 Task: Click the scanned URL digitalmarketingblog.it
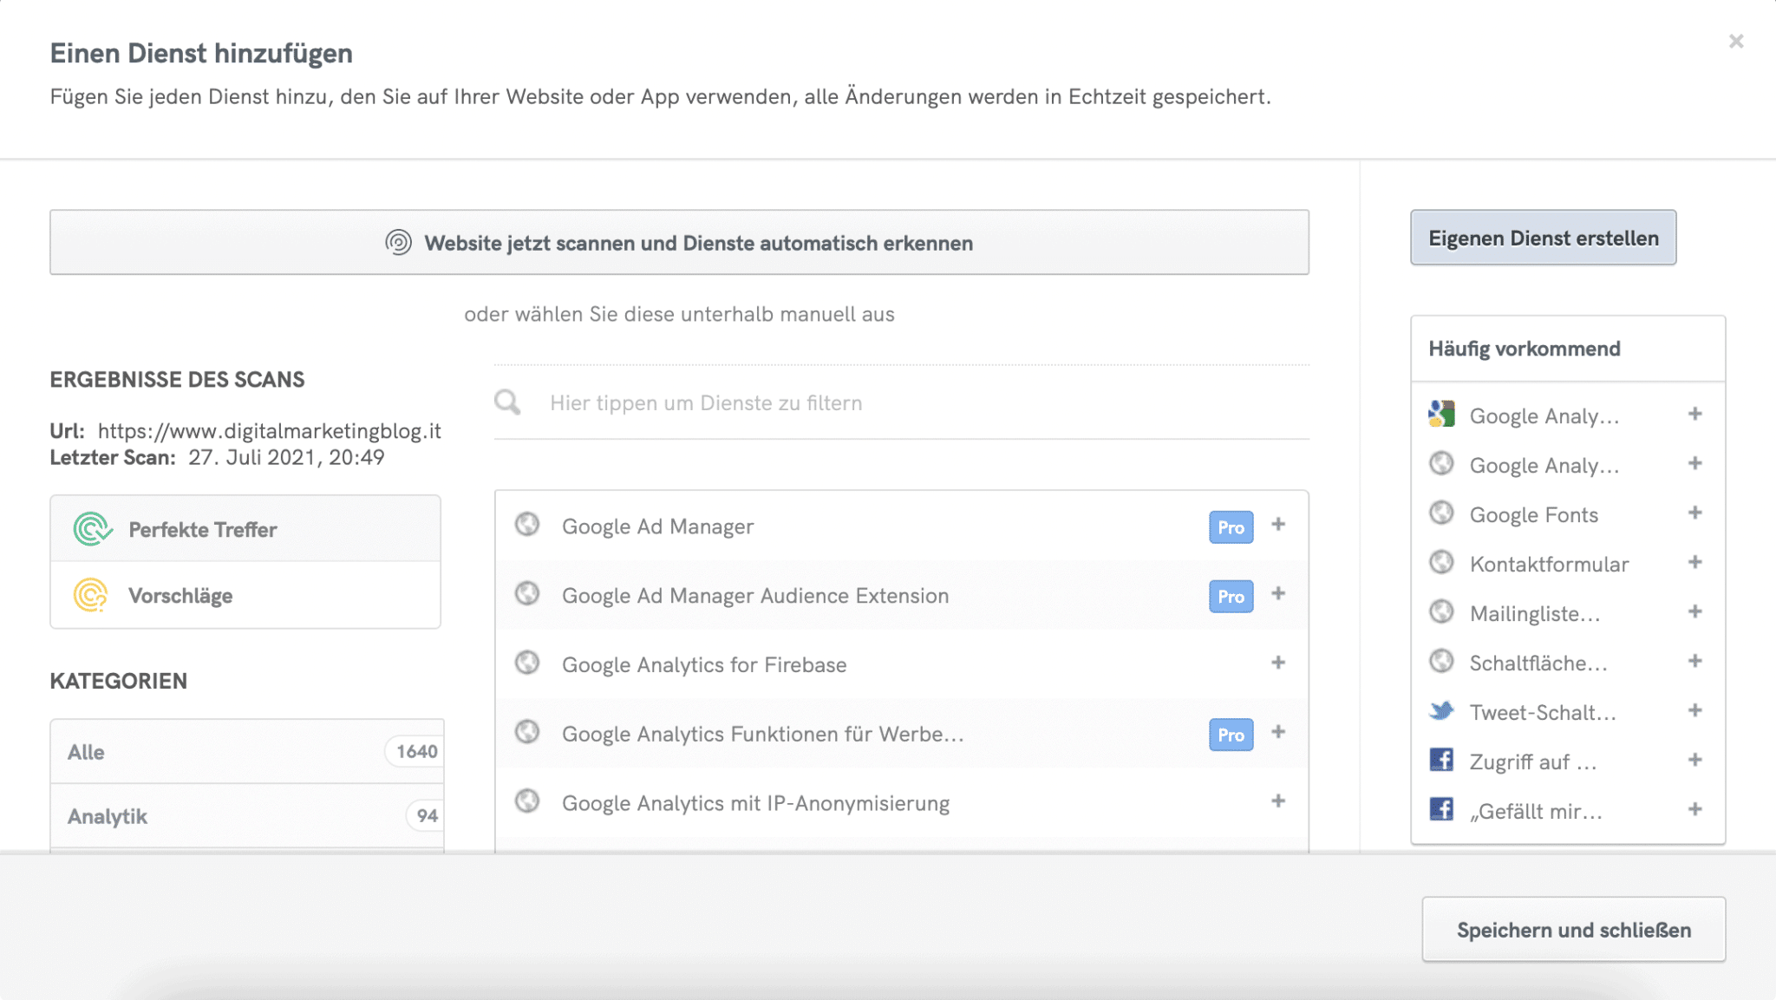(270, 431)
